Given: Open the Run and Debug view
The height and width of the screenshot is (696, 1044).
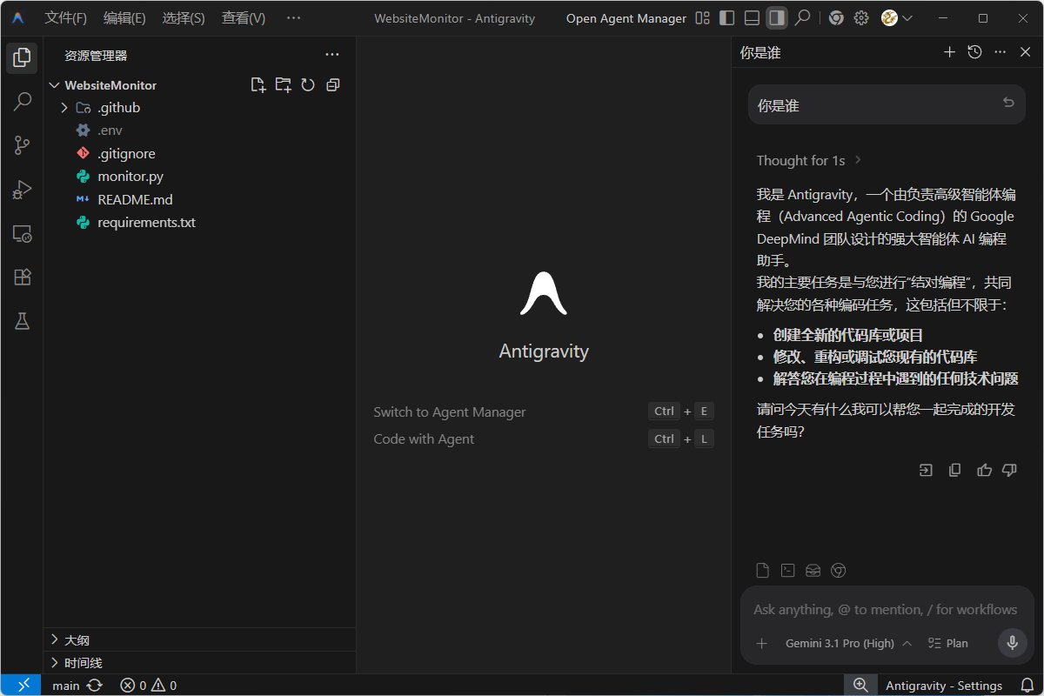Looking at the screenshot, I should pyautogui.click(x=23, y=189).
